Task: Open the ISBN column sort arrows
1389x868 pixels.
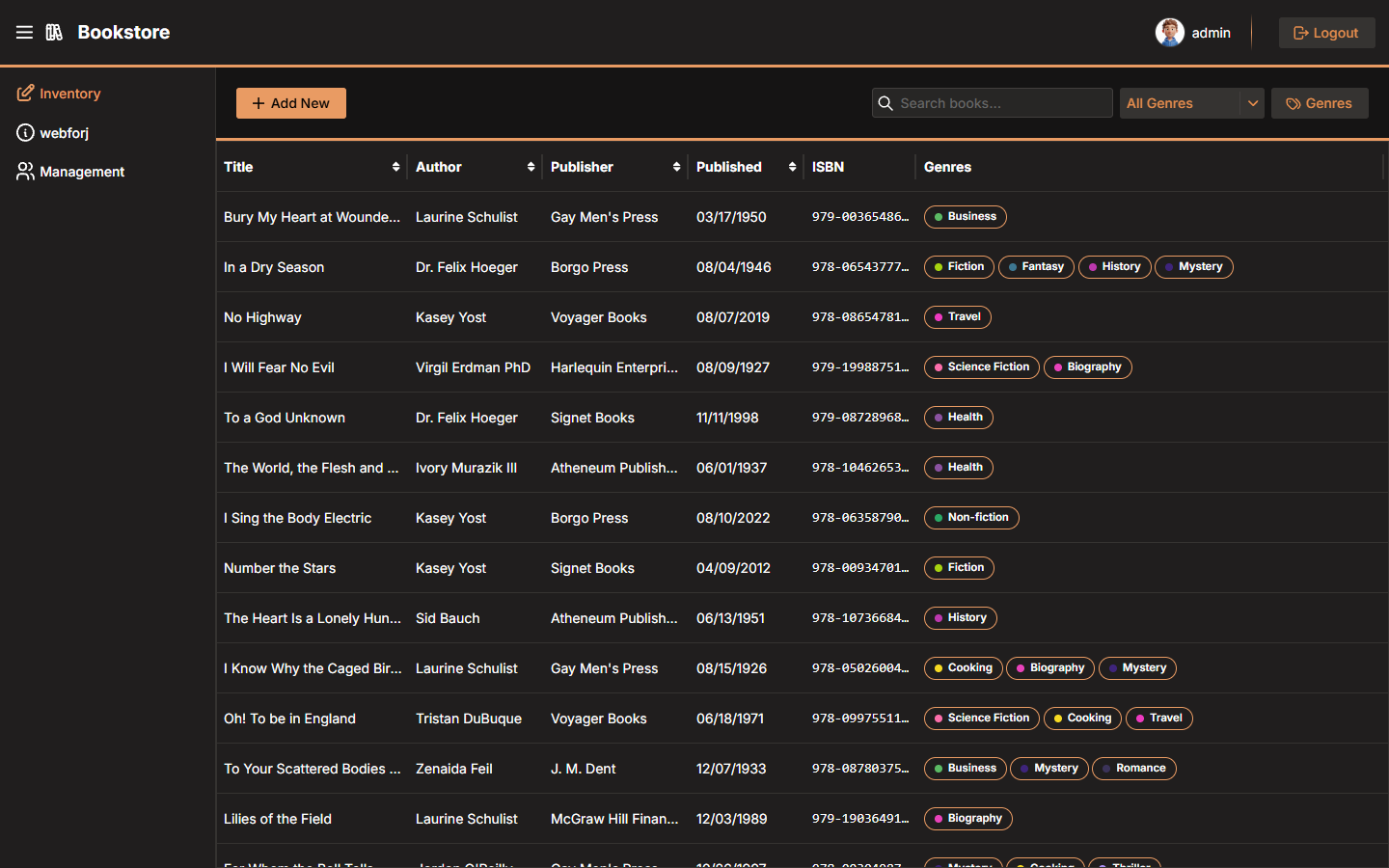Action: [902, 166]
